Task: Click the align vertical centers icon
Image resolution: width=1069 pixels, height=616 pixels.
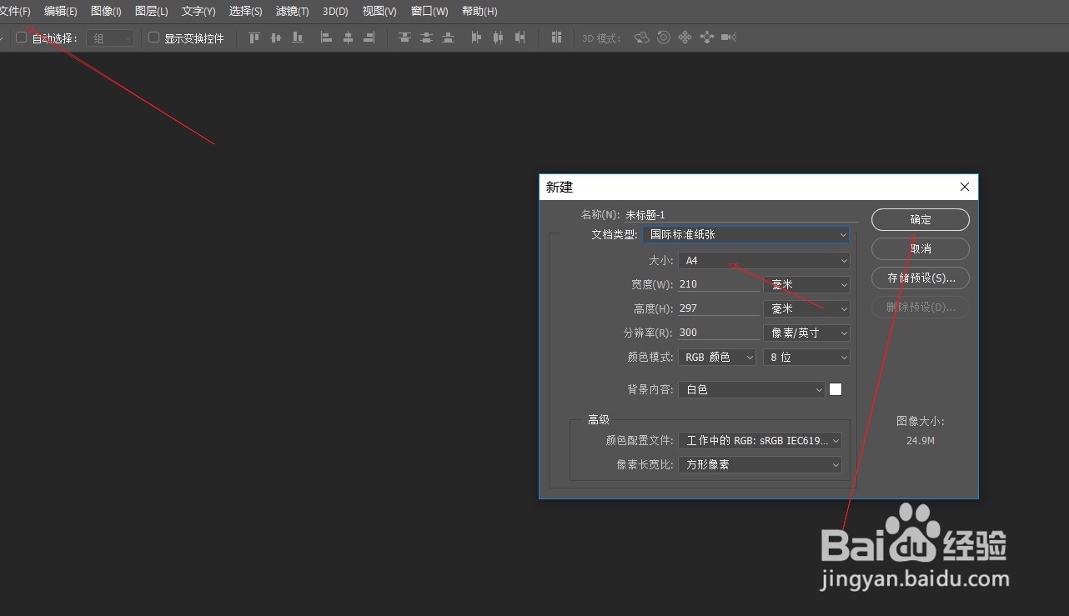Action: 276,38
